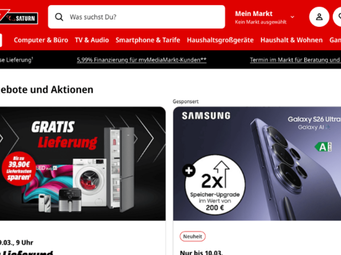Open the user account icon
341x255 pixels.
coord(319,17)
